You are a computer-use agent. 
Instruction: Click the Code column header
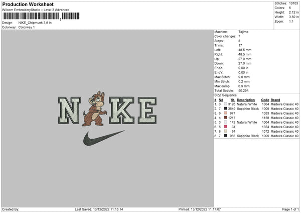point(265,100)
